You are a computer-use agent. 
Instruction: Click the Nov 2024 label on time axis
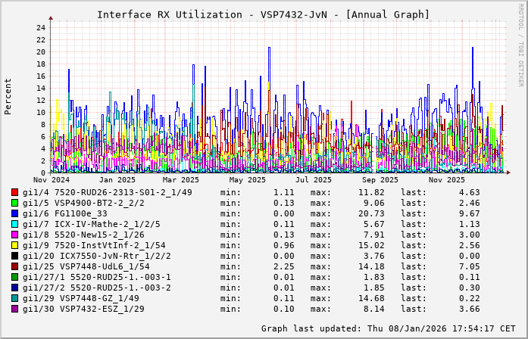[x=52, y=180]
